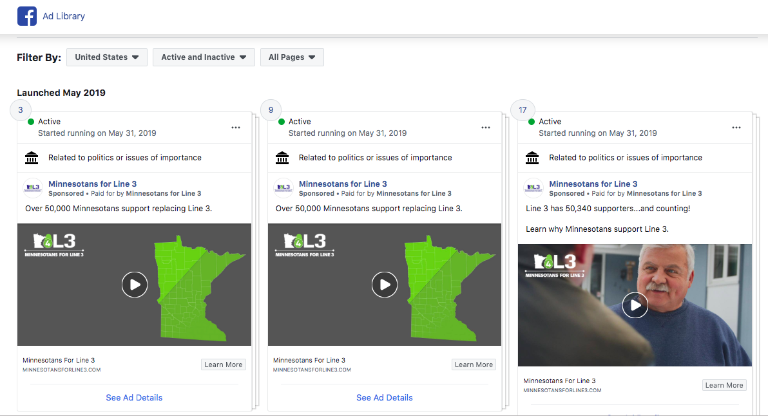Click the version count badge showing 9
Screen dimensions: 768x416
coord(271,110)
